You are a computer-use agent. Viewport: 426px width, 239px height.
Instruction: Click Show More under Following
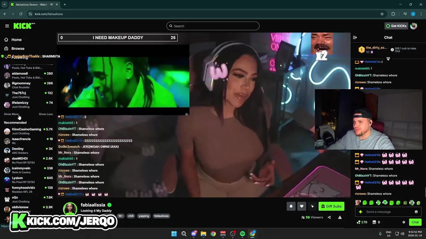click(11, 114)
